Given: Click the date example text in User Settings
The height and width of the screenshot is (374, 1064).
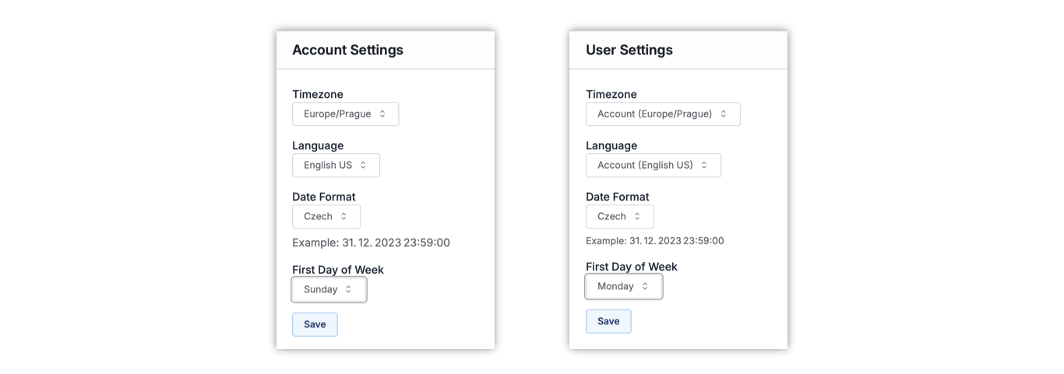Looking at the screenshot, I should pos(654,241).
